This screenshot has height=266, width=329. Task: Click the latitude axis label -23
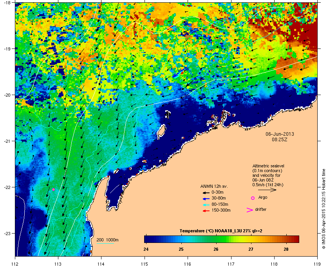click(7, 233)
